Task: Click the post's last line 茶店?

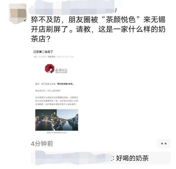Action: pos(40,39)
